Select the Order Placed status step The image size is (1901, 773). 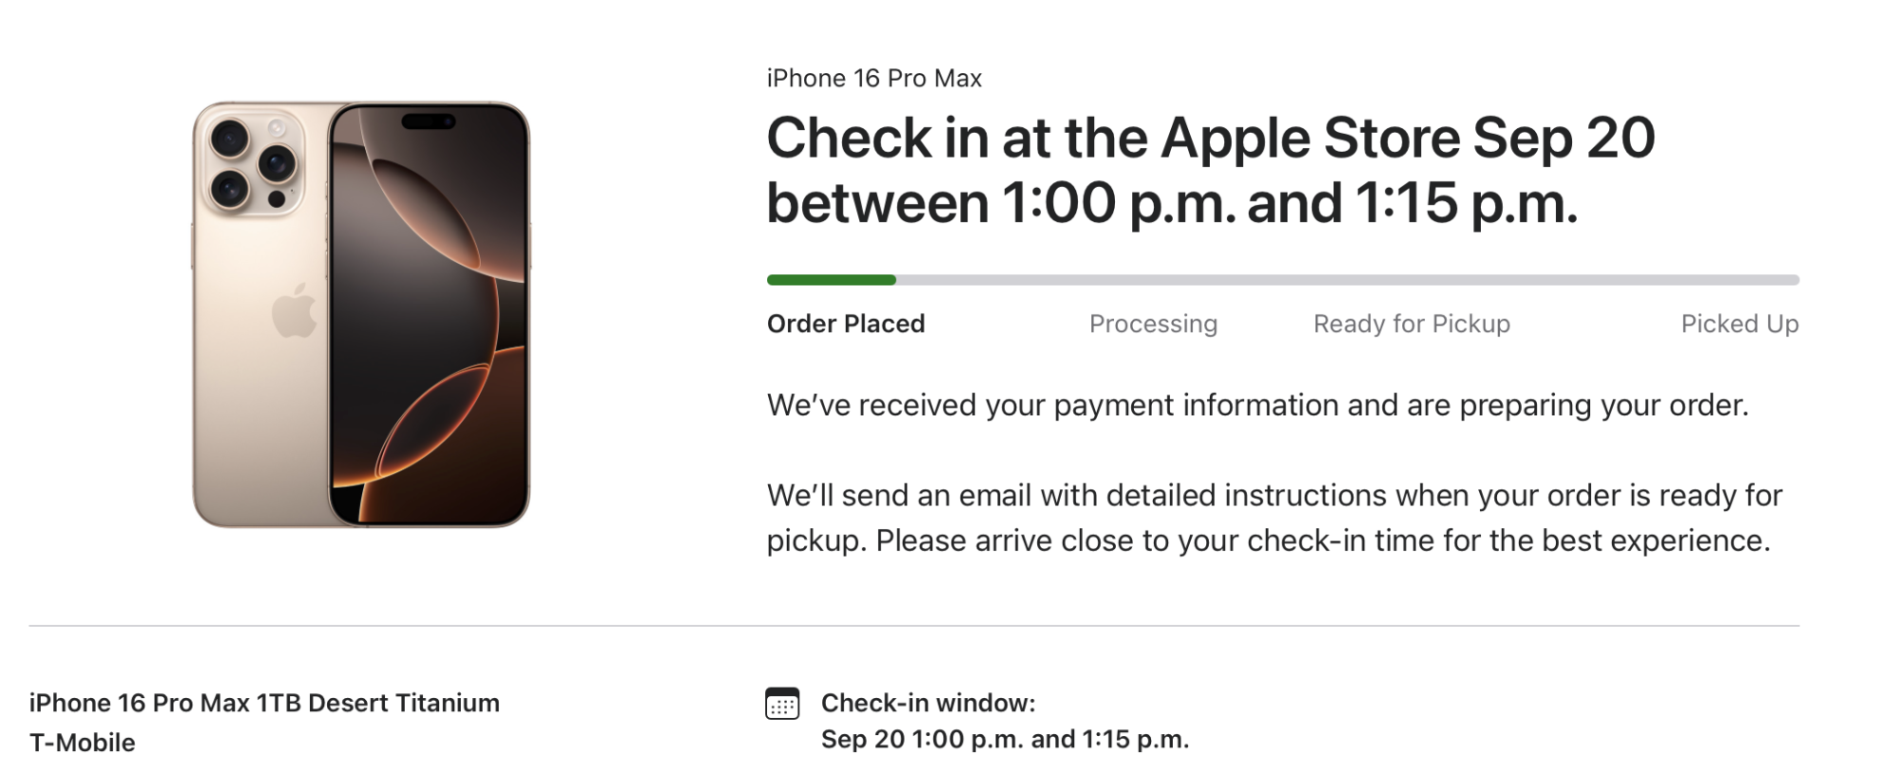pyautogui.click(x=845, y=324)
